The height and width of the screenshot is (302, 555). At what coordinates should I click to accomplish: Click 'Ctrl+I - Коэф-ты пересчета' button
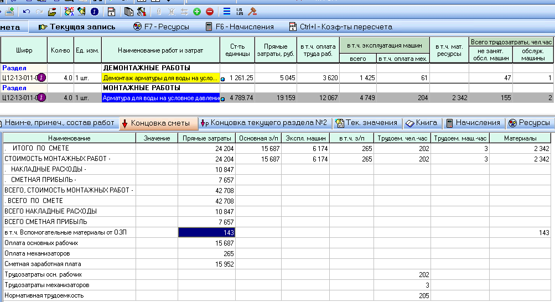click(x=340, y=27)
